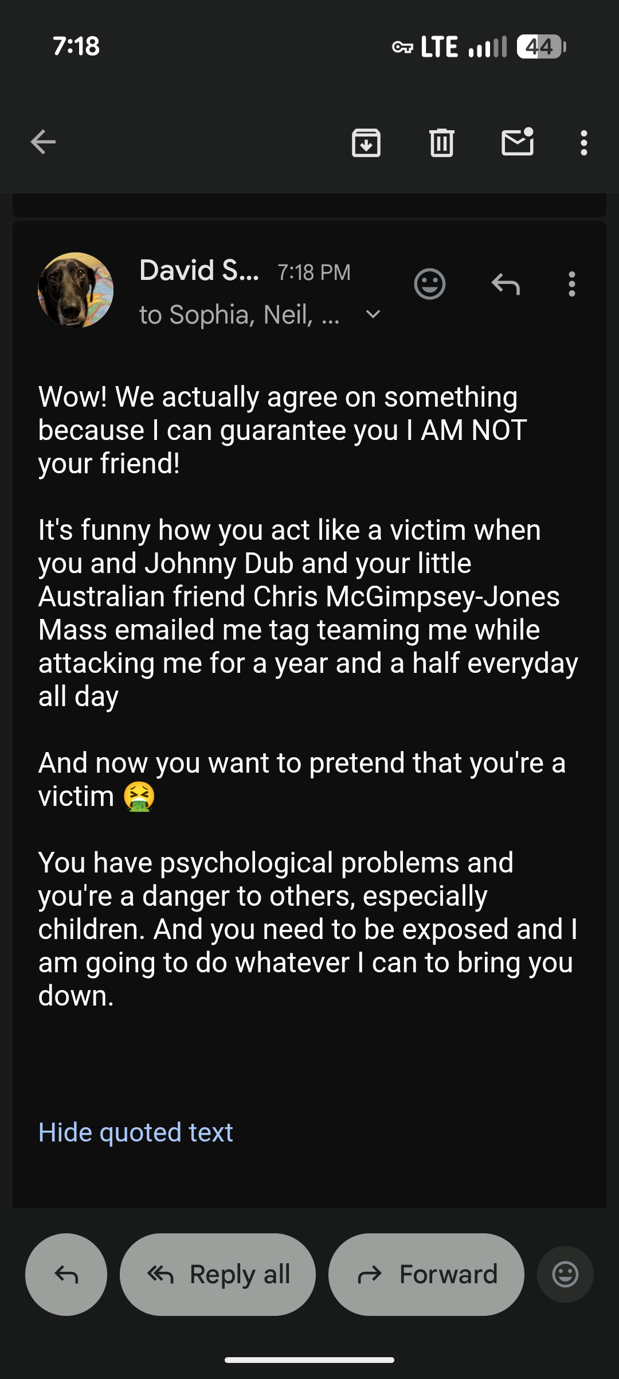Viewport: 619px width, 1379px height.
Task: Reply using arrow in the message header
Action: coord(506,284)
